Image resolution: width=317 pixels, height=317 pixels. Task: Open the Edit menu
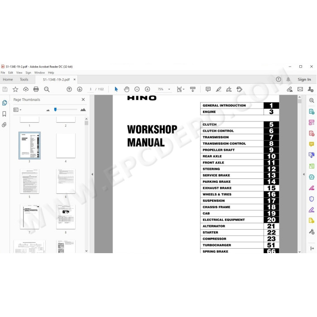pyautogui.click(x=11, y=72)
